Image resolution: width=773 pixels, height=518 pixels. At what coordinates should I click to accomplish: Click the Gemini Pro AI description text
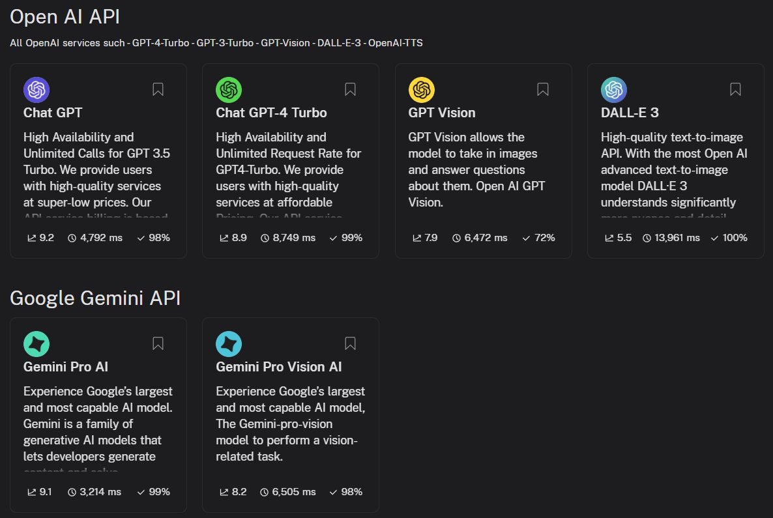[98, 428]
